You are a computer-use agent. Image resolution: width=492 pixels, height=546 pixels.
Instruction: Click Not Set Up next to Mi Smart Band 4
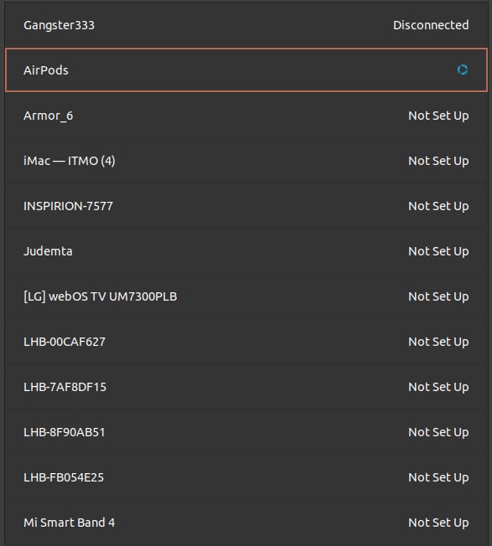438,523
